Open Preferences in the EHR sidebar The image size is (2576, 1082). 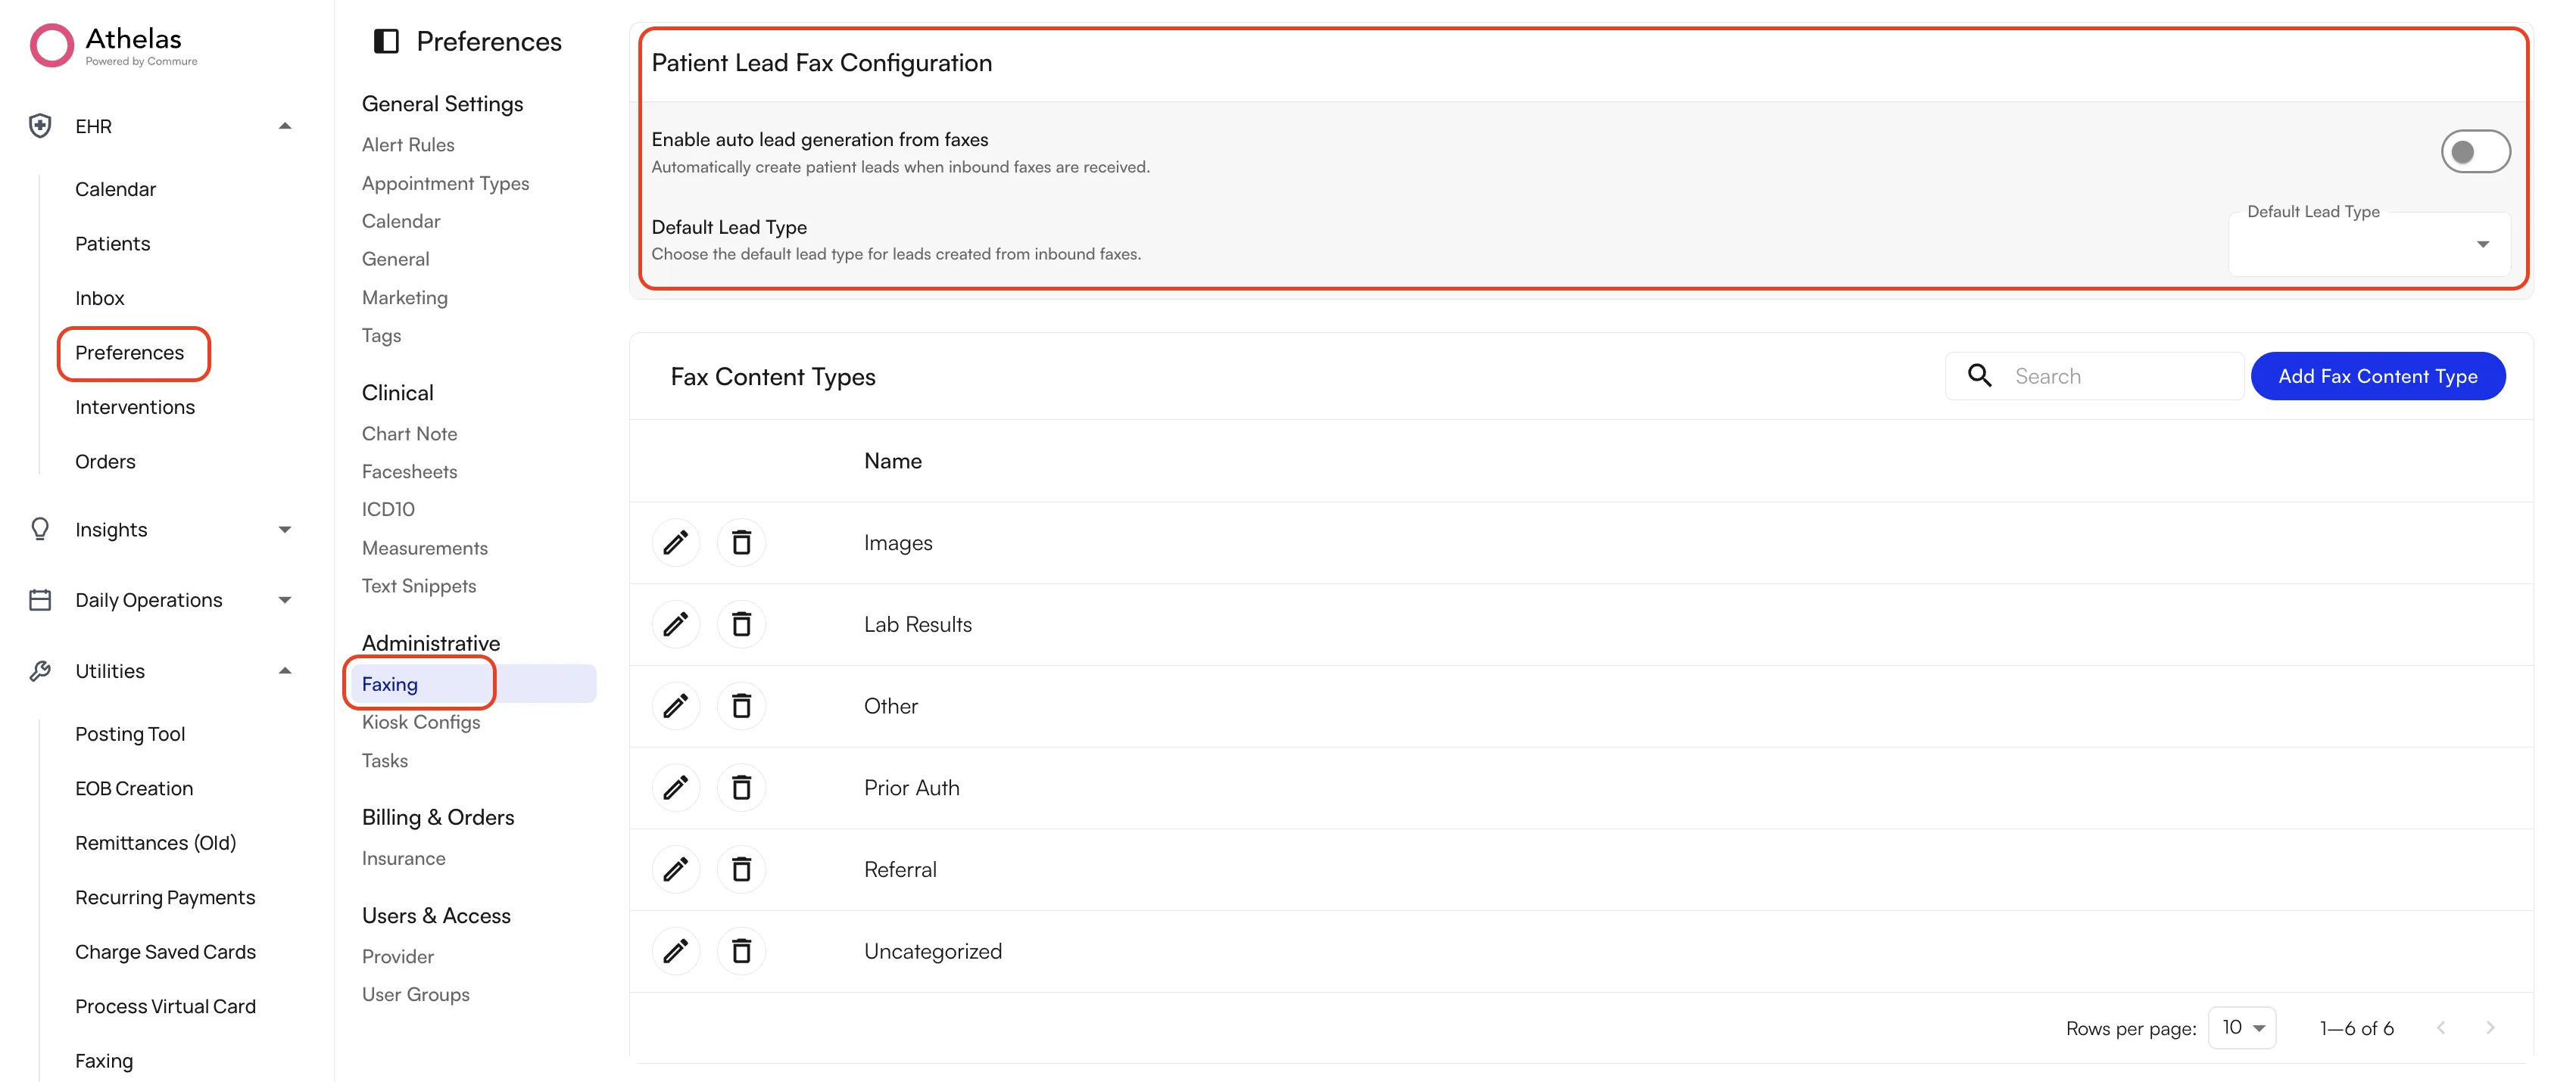[x=130, y=353]
